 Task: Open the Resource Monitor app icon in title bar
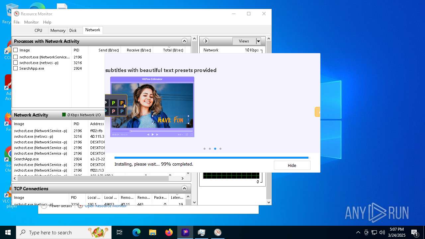17,14
